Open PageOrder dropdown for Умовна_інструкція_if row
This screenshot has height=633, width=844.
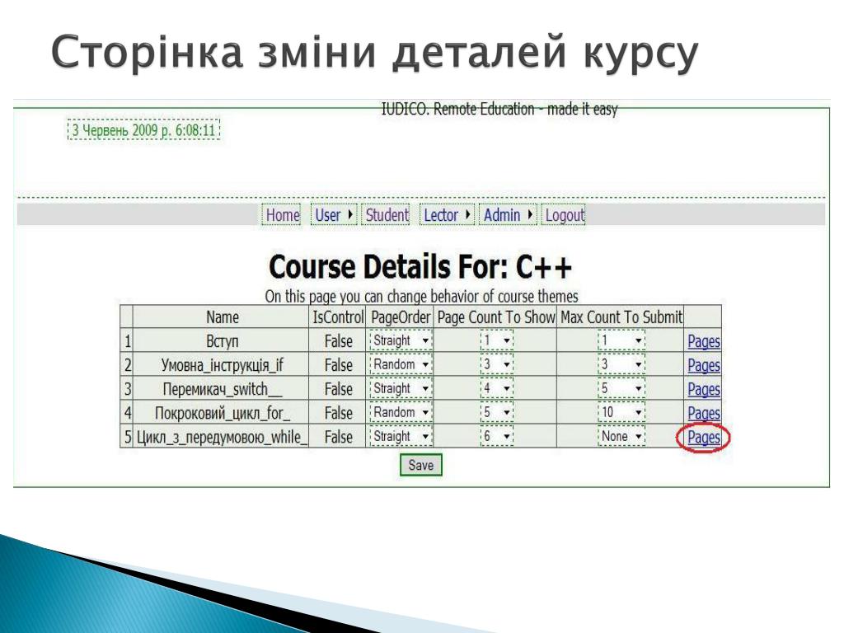[x=401, y=364]
